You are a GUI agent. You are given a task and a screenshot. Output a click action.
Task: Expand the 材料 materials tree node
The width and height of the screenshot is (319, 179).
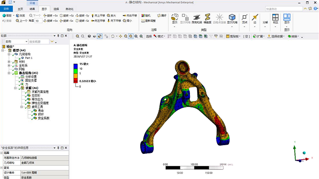pos(9,62)
